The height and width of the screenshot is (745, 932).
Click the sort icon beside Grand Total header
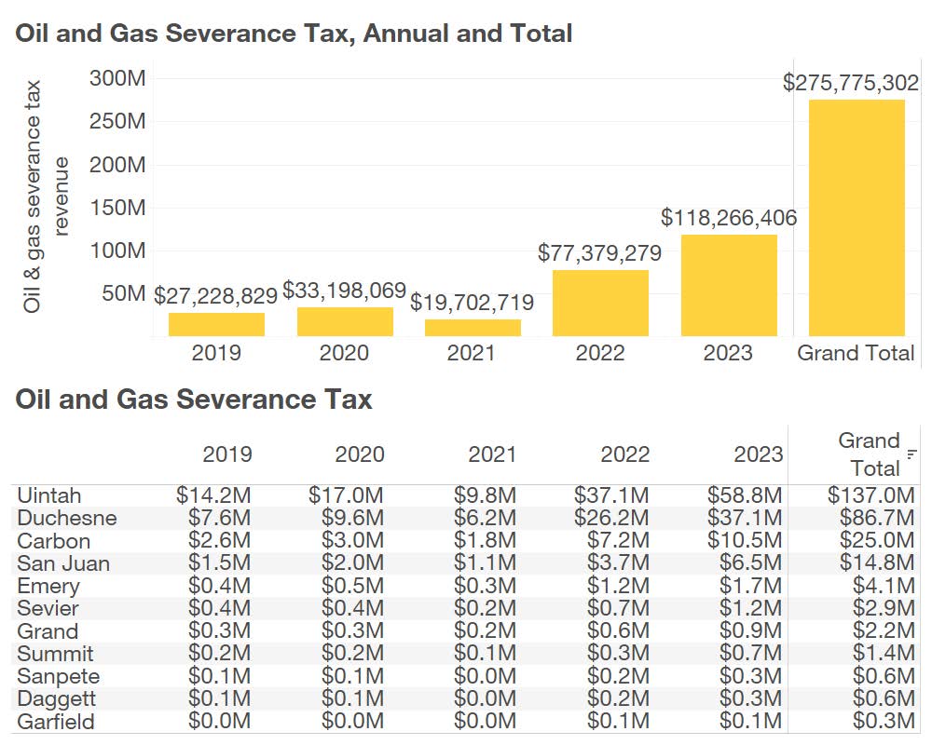pyautogui.click(x=911, y=454)
